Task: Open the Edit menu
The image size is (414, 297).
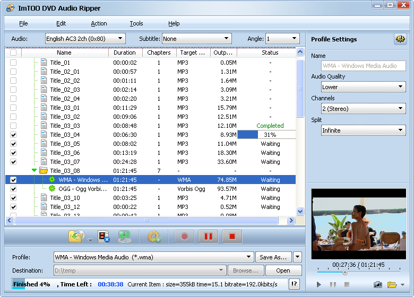Action: 61,23
